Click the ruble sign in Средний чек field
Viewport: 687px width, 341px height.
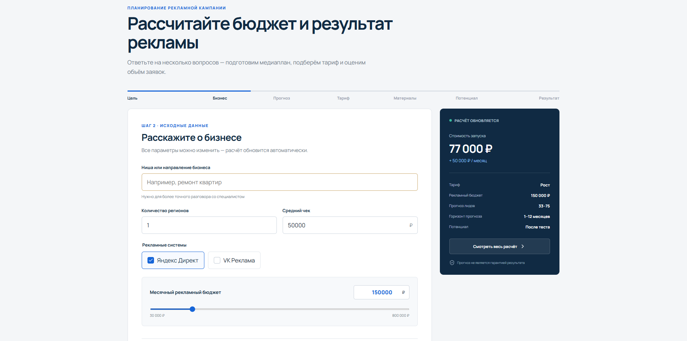(411, 225)
